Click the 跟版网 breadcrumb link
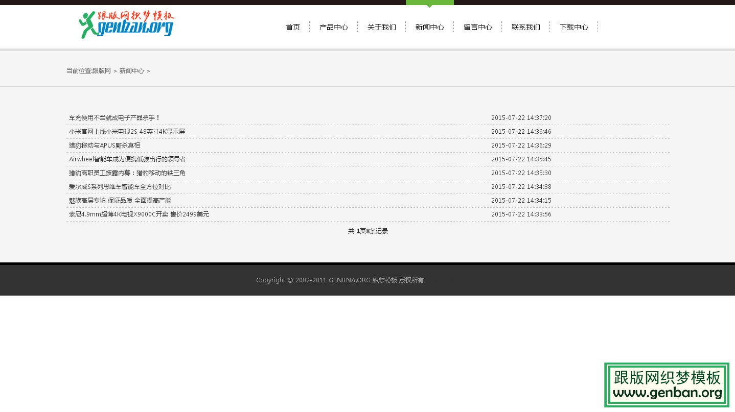The width and height of the screenshot is (735, 412). tap(102, 71)
